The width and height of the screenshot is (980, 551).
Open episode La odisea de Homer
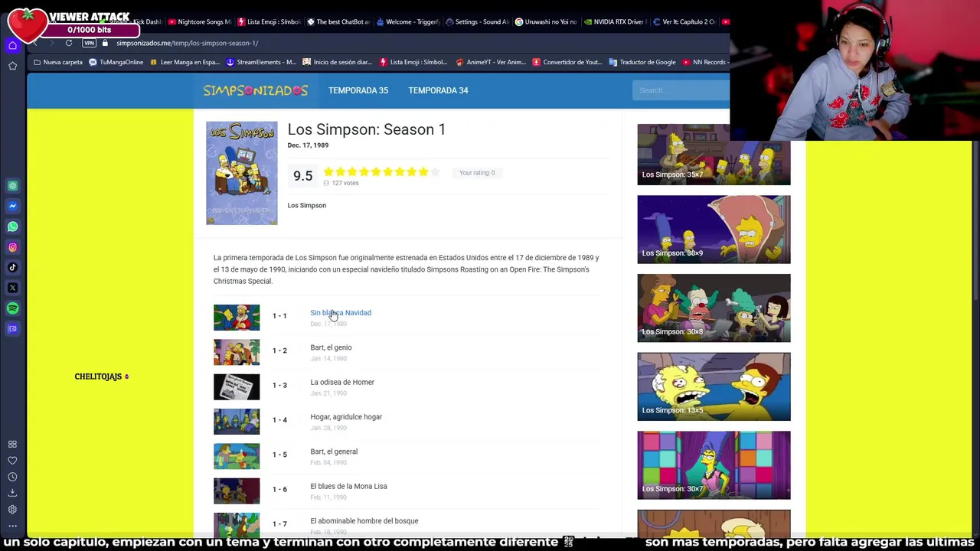(342, 382)
